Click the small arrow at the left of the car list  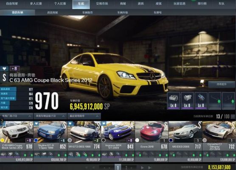(2, 120)
